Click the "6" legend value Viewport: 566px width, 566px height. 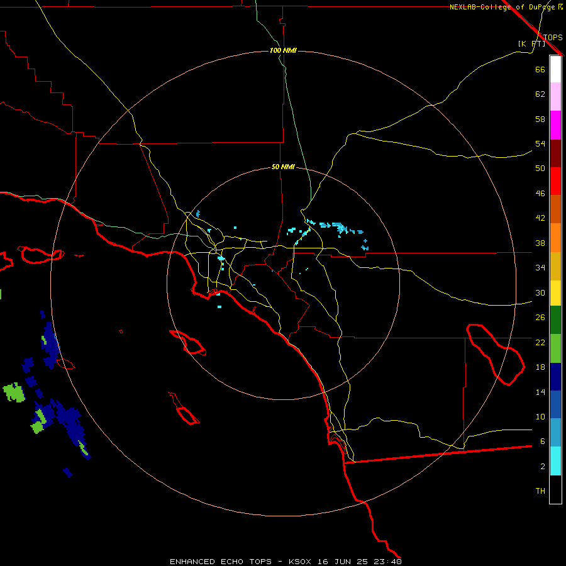[543, 441]
